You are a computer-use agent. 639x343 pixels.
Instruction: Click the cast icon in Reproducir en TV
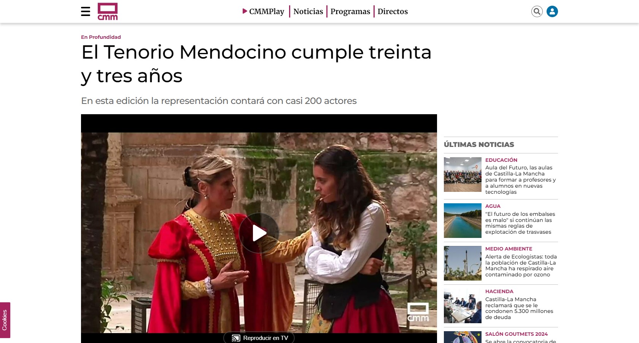click(236, 338)
